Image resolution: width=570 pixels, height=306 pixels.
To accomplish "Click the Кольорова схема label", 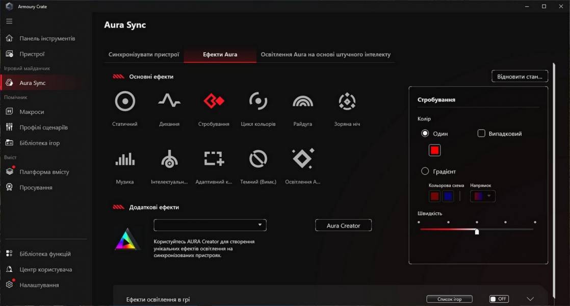I will [446, 185].
